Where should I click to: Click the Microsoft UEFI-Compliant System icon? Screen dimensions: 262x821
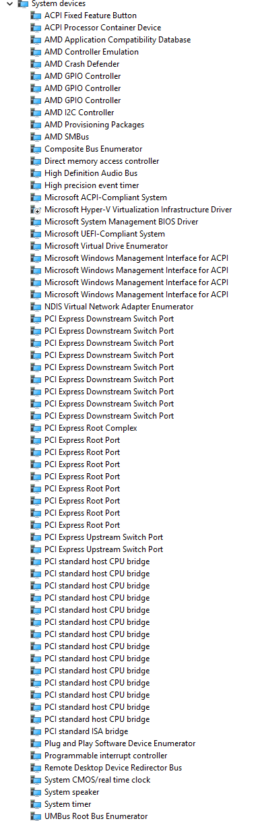pyautogui.click(x=36, y=234)
